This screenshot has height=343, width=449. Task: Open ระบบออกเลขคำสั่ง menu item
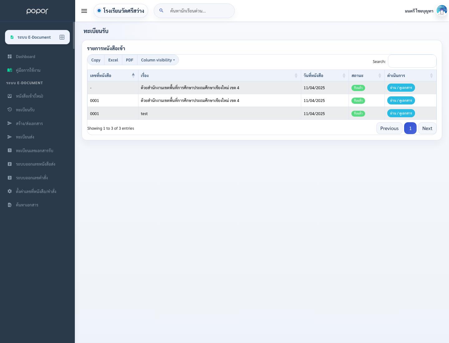click(32, 178)
